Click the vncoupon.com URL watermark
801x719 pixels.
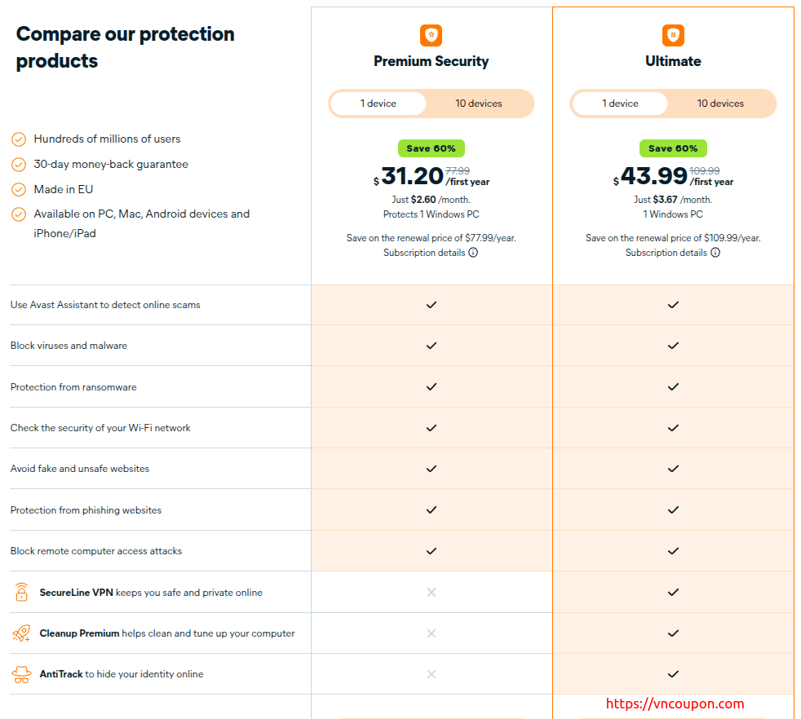point(674,704)
